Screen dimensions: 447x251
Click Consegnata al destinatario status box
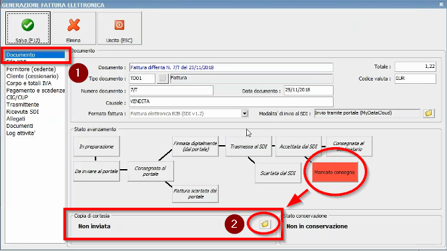[x=349, y=146]
